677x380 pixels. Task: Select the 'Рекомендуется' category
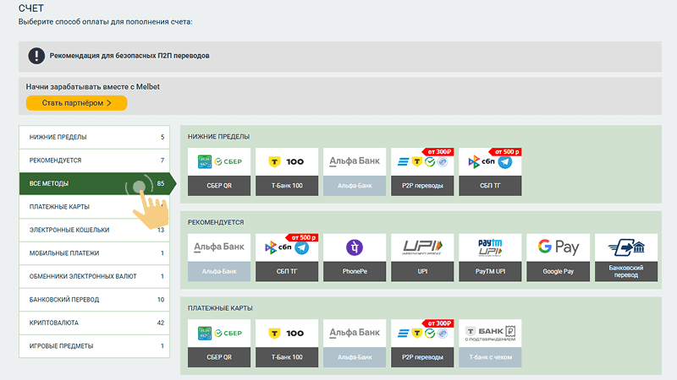(x=94, y=160)
